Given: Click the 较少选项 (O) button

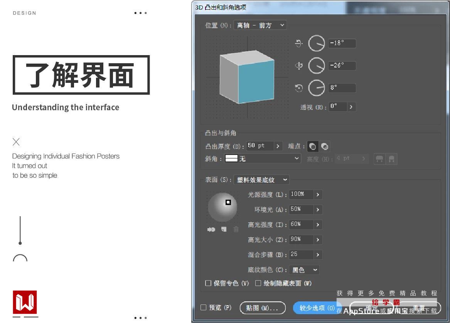Looking at the screenshot, I should [x=317, y=308].
